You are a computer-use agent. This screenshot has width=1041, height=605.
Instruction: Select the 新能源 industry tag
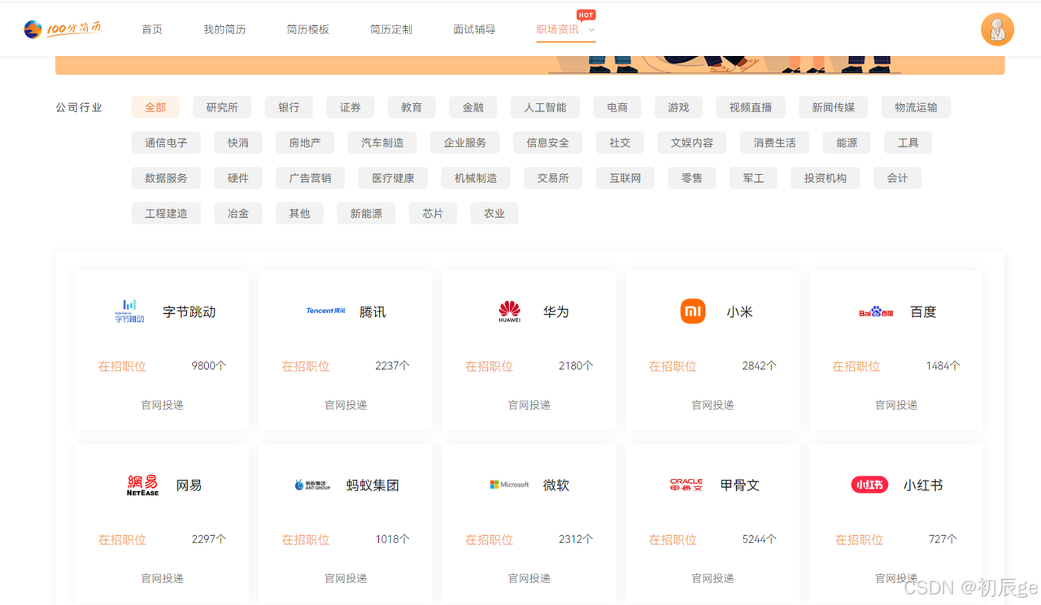coord(366,214)
